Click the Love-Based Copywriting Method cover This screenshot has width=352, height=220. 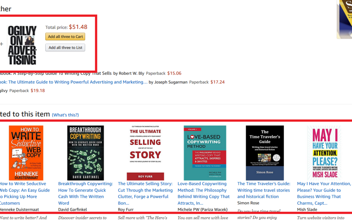[205, 153]
